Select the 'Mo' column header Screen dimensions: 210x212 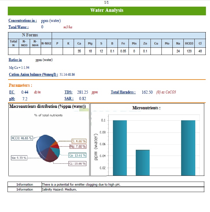[x=167, y=43]
